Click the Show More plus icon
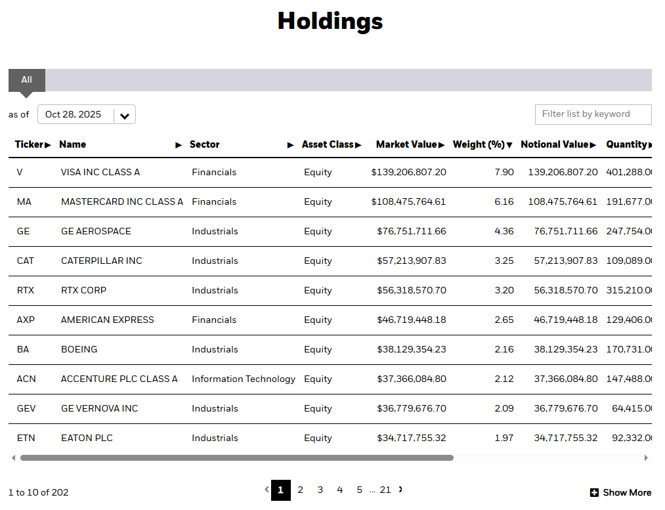 [x=594, y=493]
